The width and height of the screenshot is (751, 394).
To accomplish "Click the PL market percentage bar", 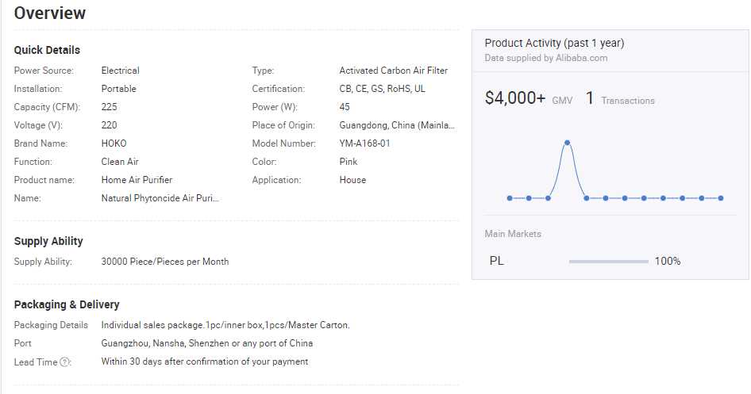I will (608, 262).
